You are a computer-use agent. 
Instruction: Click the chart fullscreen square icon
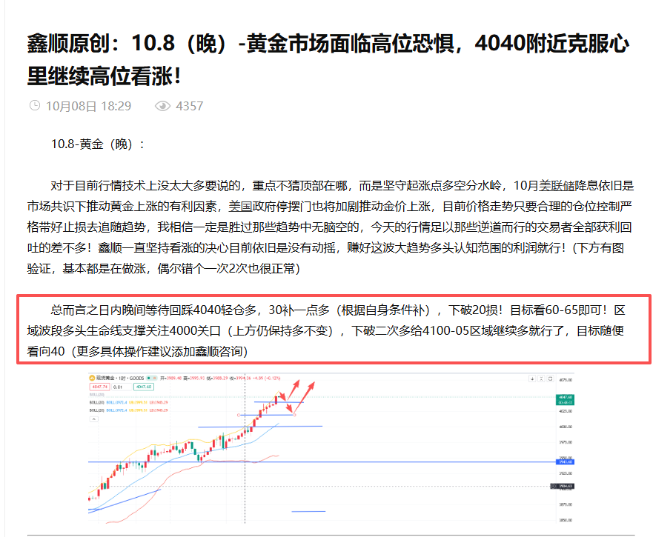[550, 378]
